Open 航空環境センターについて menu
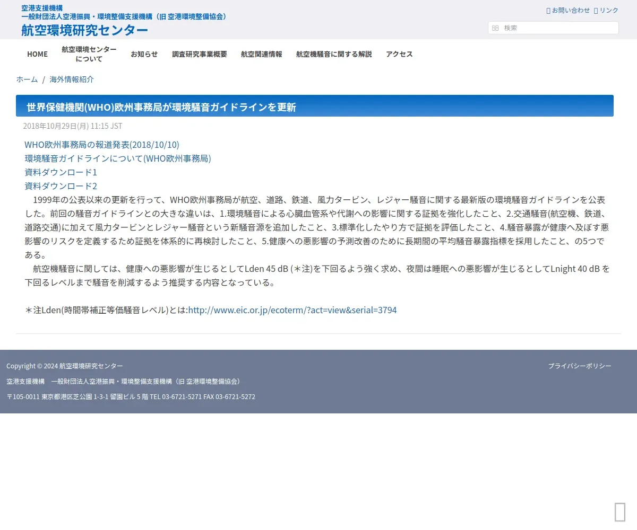637x530 pixels. (89, 54)
